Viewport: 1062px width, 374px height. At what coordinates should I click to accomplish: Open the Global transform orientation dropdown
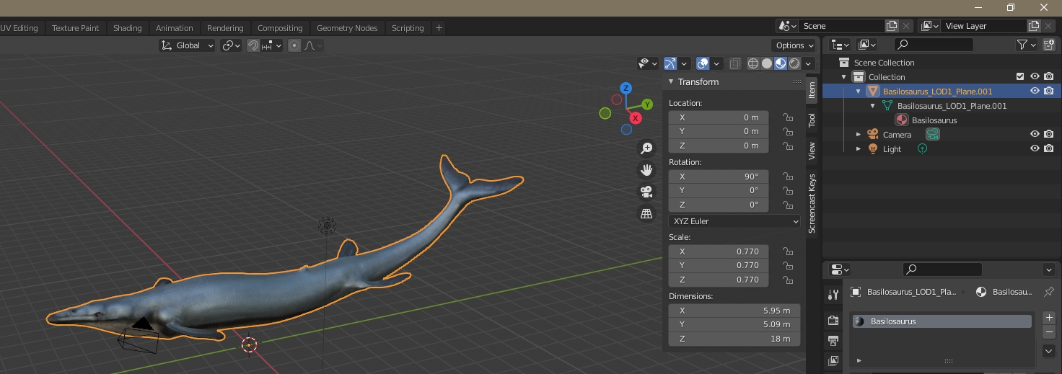pyautogui.click(x=188, y=45)
